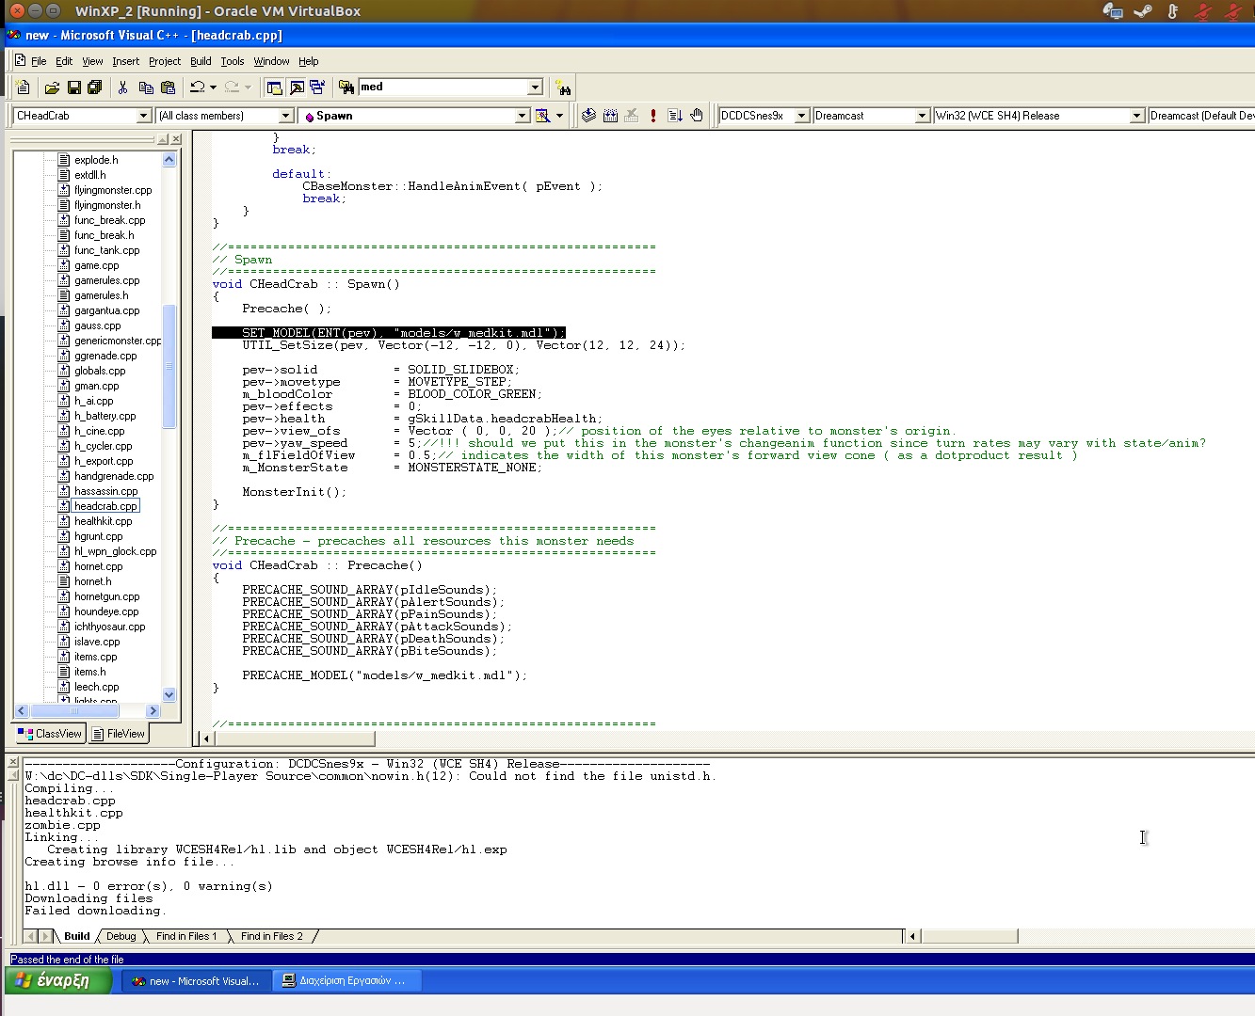The image size is (1255, 1016).
Task: Click the Paste clipboard icon
Action: click(x=168, y=87)
